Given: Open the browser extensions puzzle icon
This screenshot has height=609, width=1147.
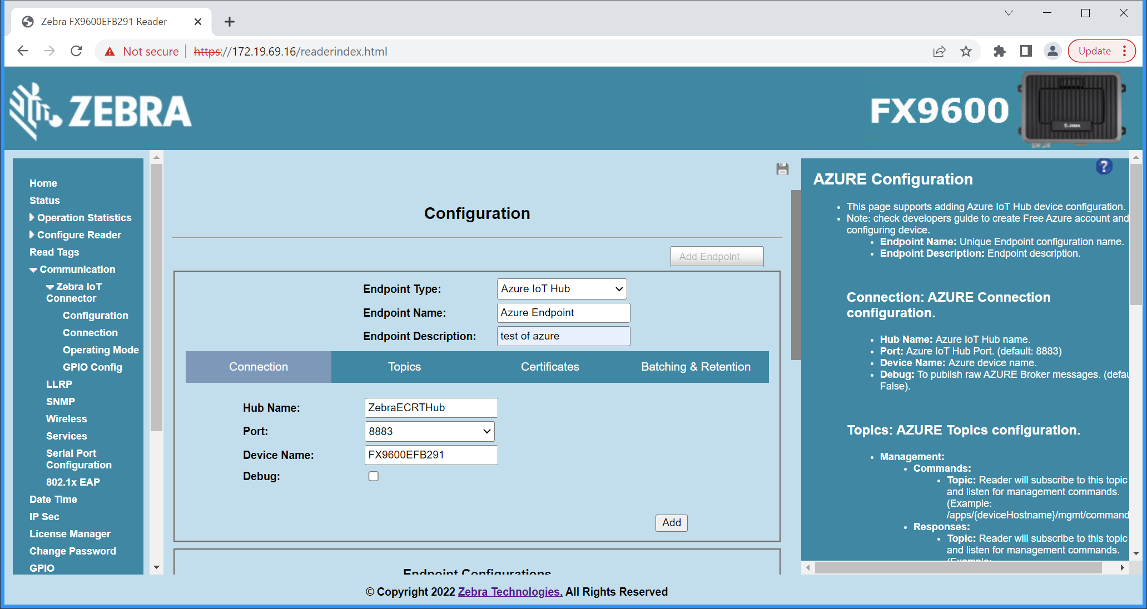Looking at the screenshot, I should (1000, 51).
